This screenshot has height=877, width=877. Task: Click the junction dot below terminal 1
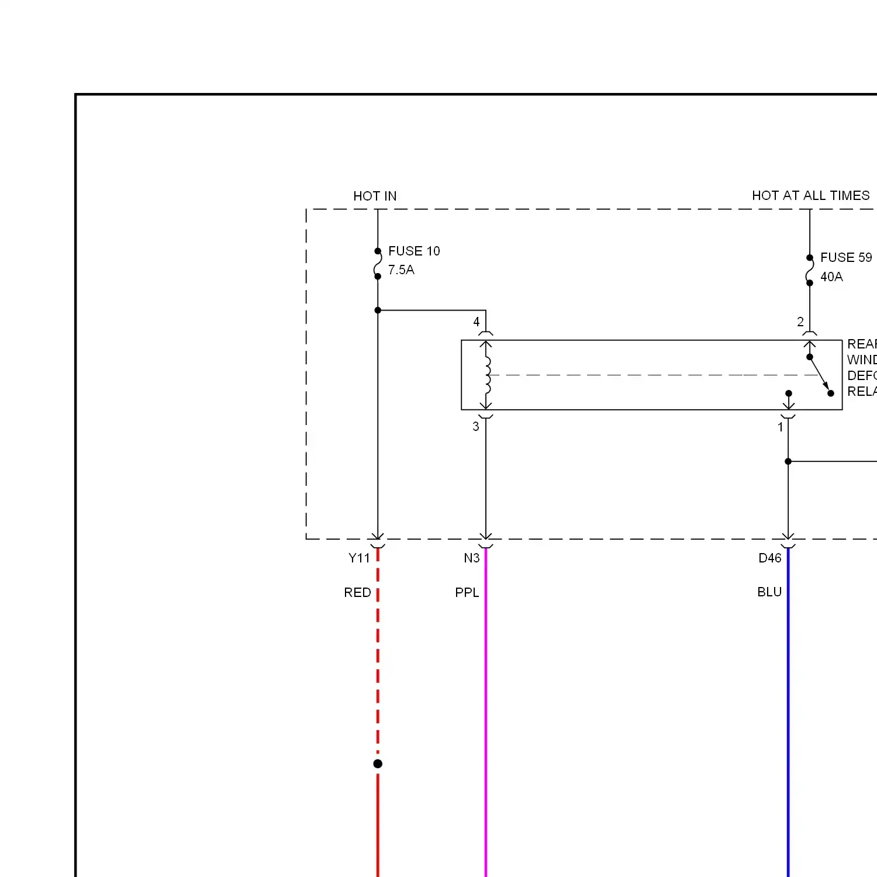[x=788, y=461]
